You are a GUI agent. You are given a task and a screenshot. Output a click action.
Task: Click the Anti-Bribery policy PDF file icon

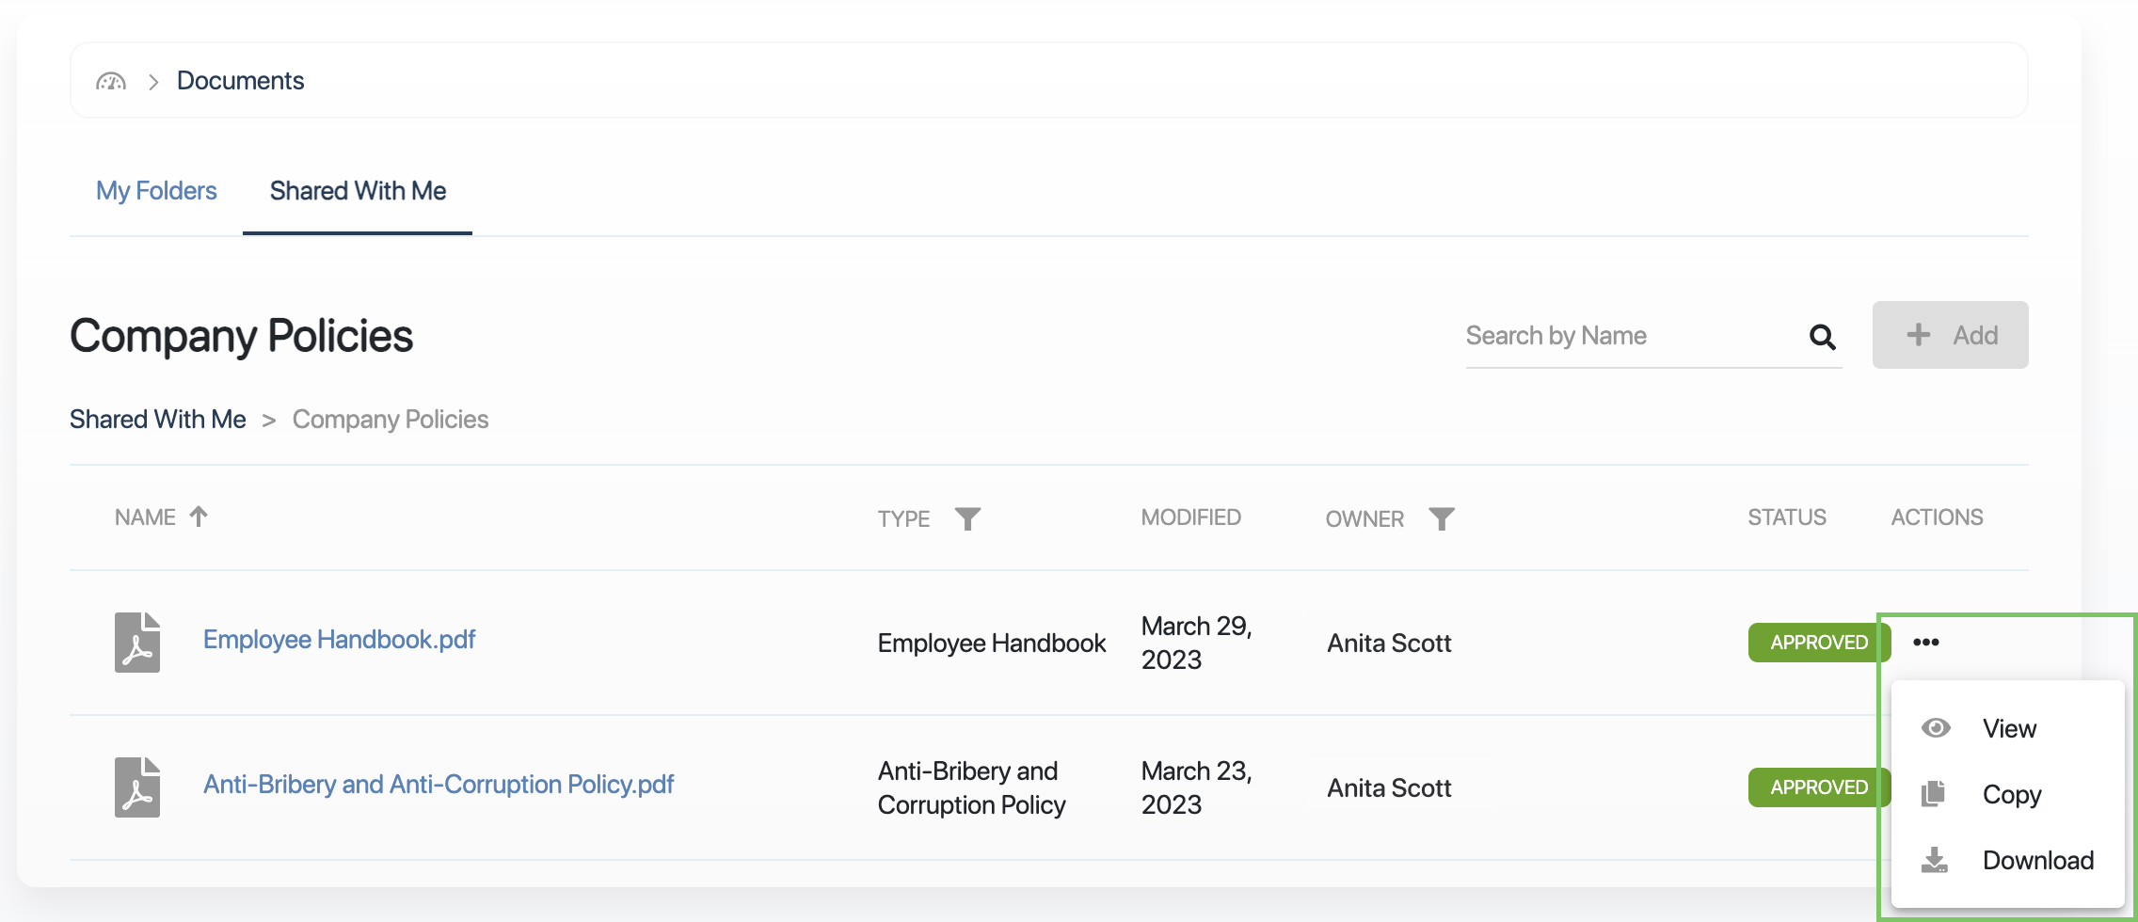tap(137, 787)
